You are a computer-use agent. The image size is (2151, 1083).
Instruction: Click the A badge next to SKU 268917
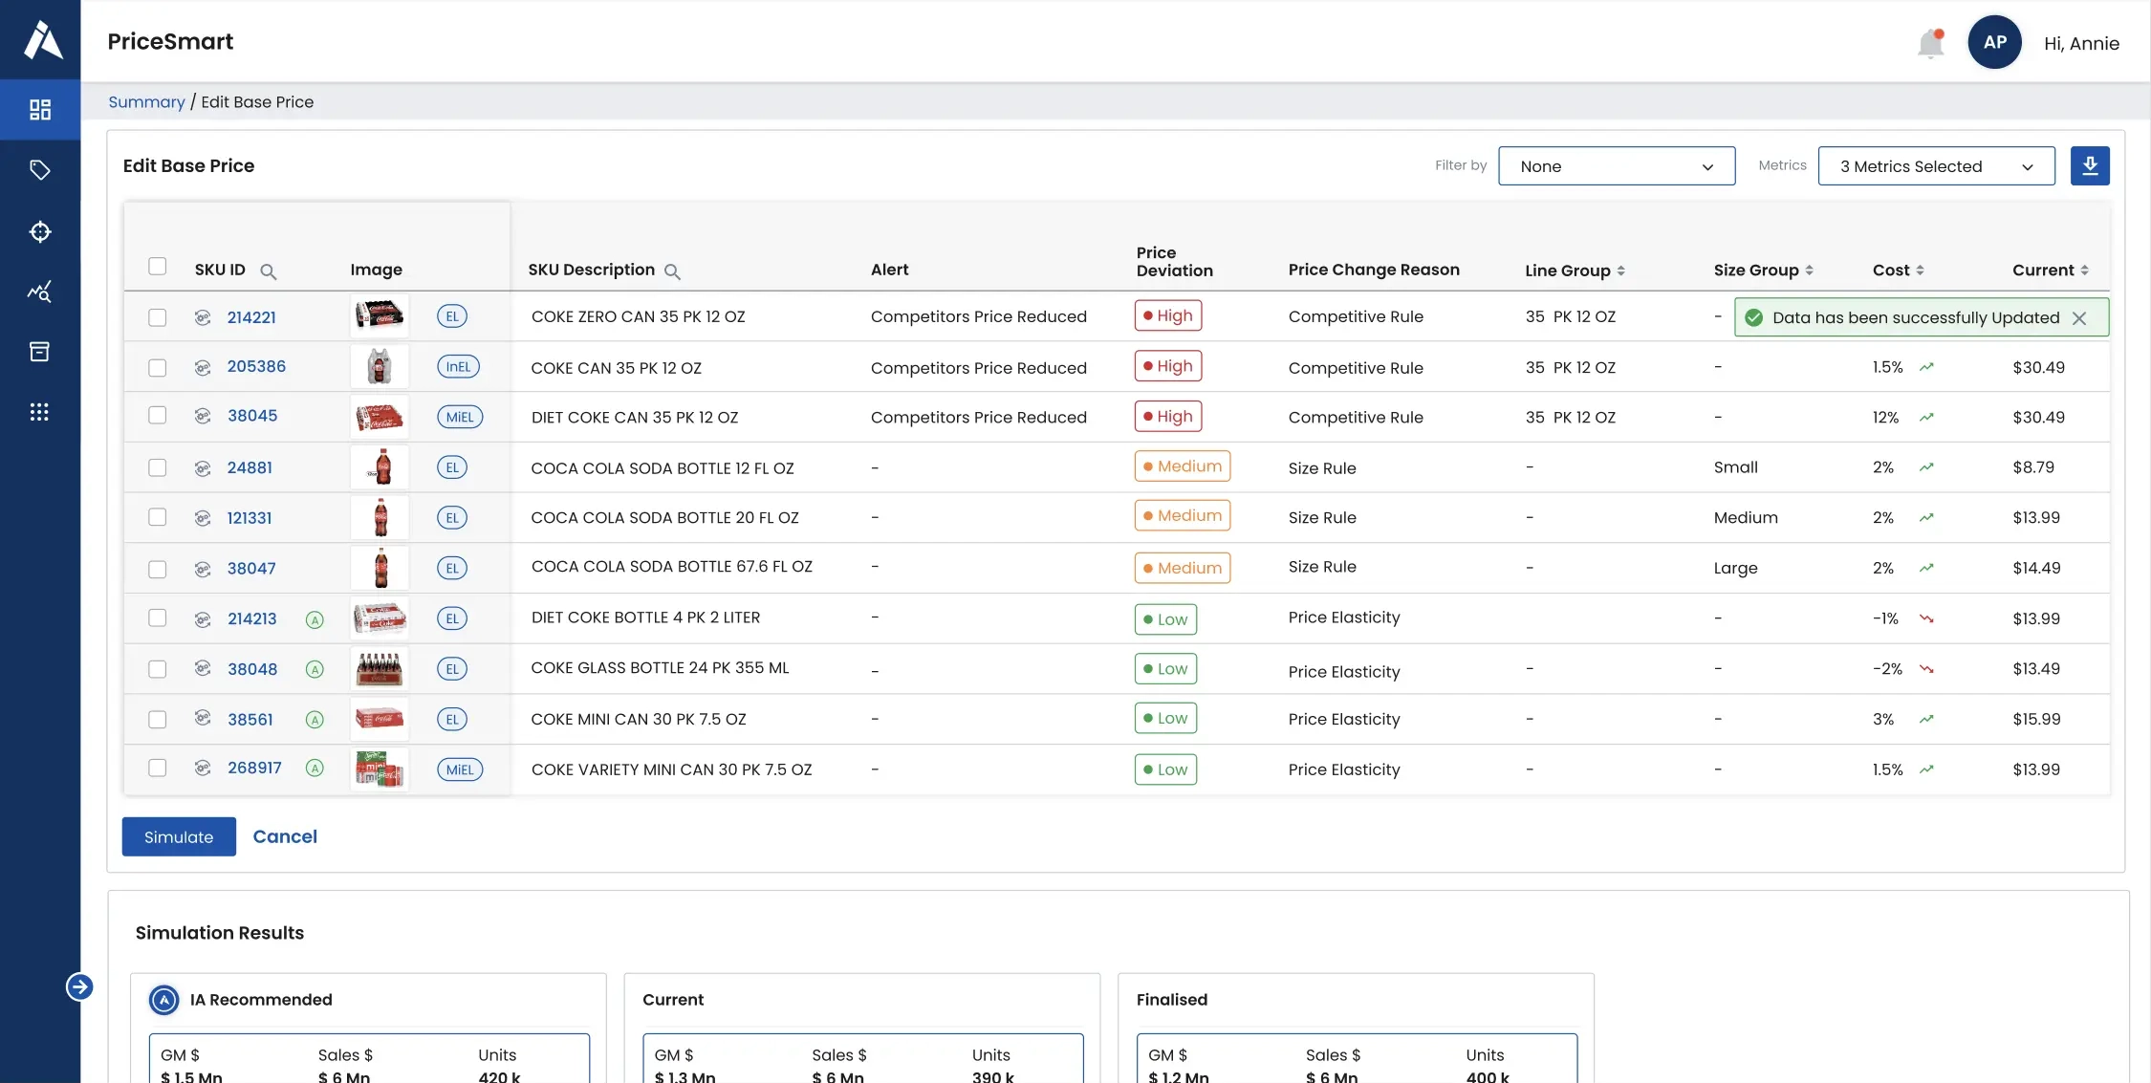click(x=315, y=768)
